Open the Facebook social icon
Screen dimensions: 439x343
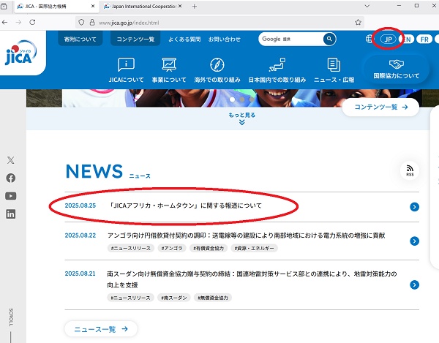point(11,178)
